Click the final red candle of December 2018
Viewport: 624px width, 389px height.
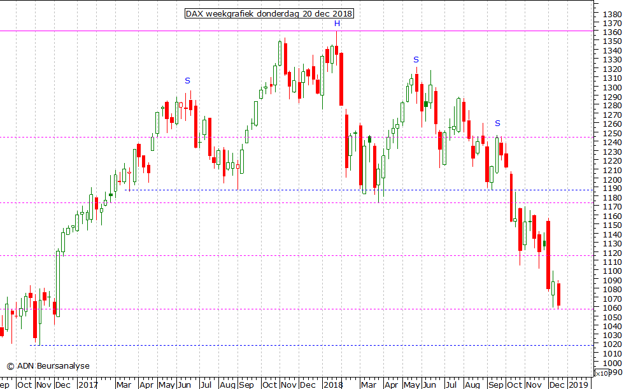(559, 294)
